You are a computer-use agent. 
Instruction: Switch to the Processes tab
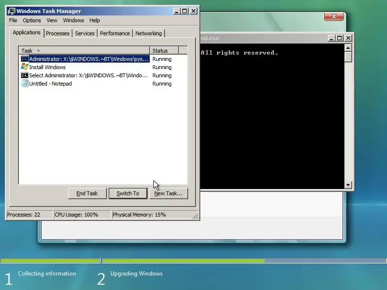[x=58, y=33]
